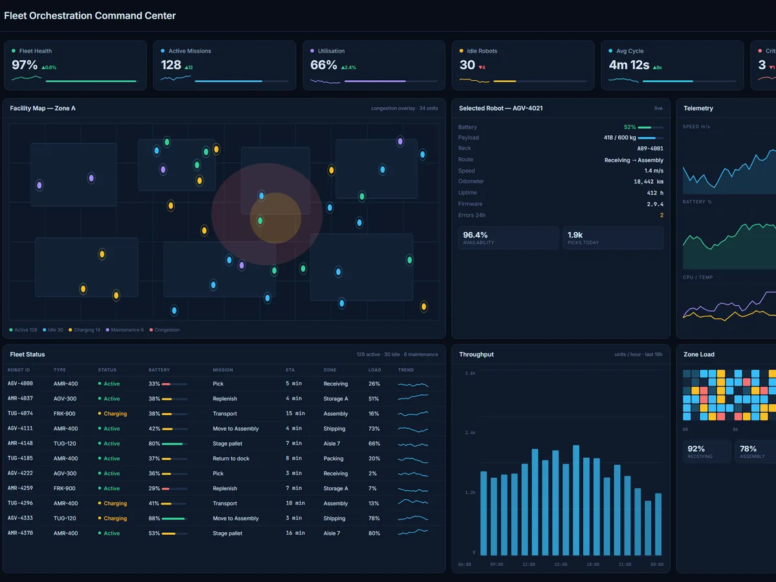This screenshot has width=776, height=582.
Task: Sort table by Type column header
Action: click(x=59, y=370)
